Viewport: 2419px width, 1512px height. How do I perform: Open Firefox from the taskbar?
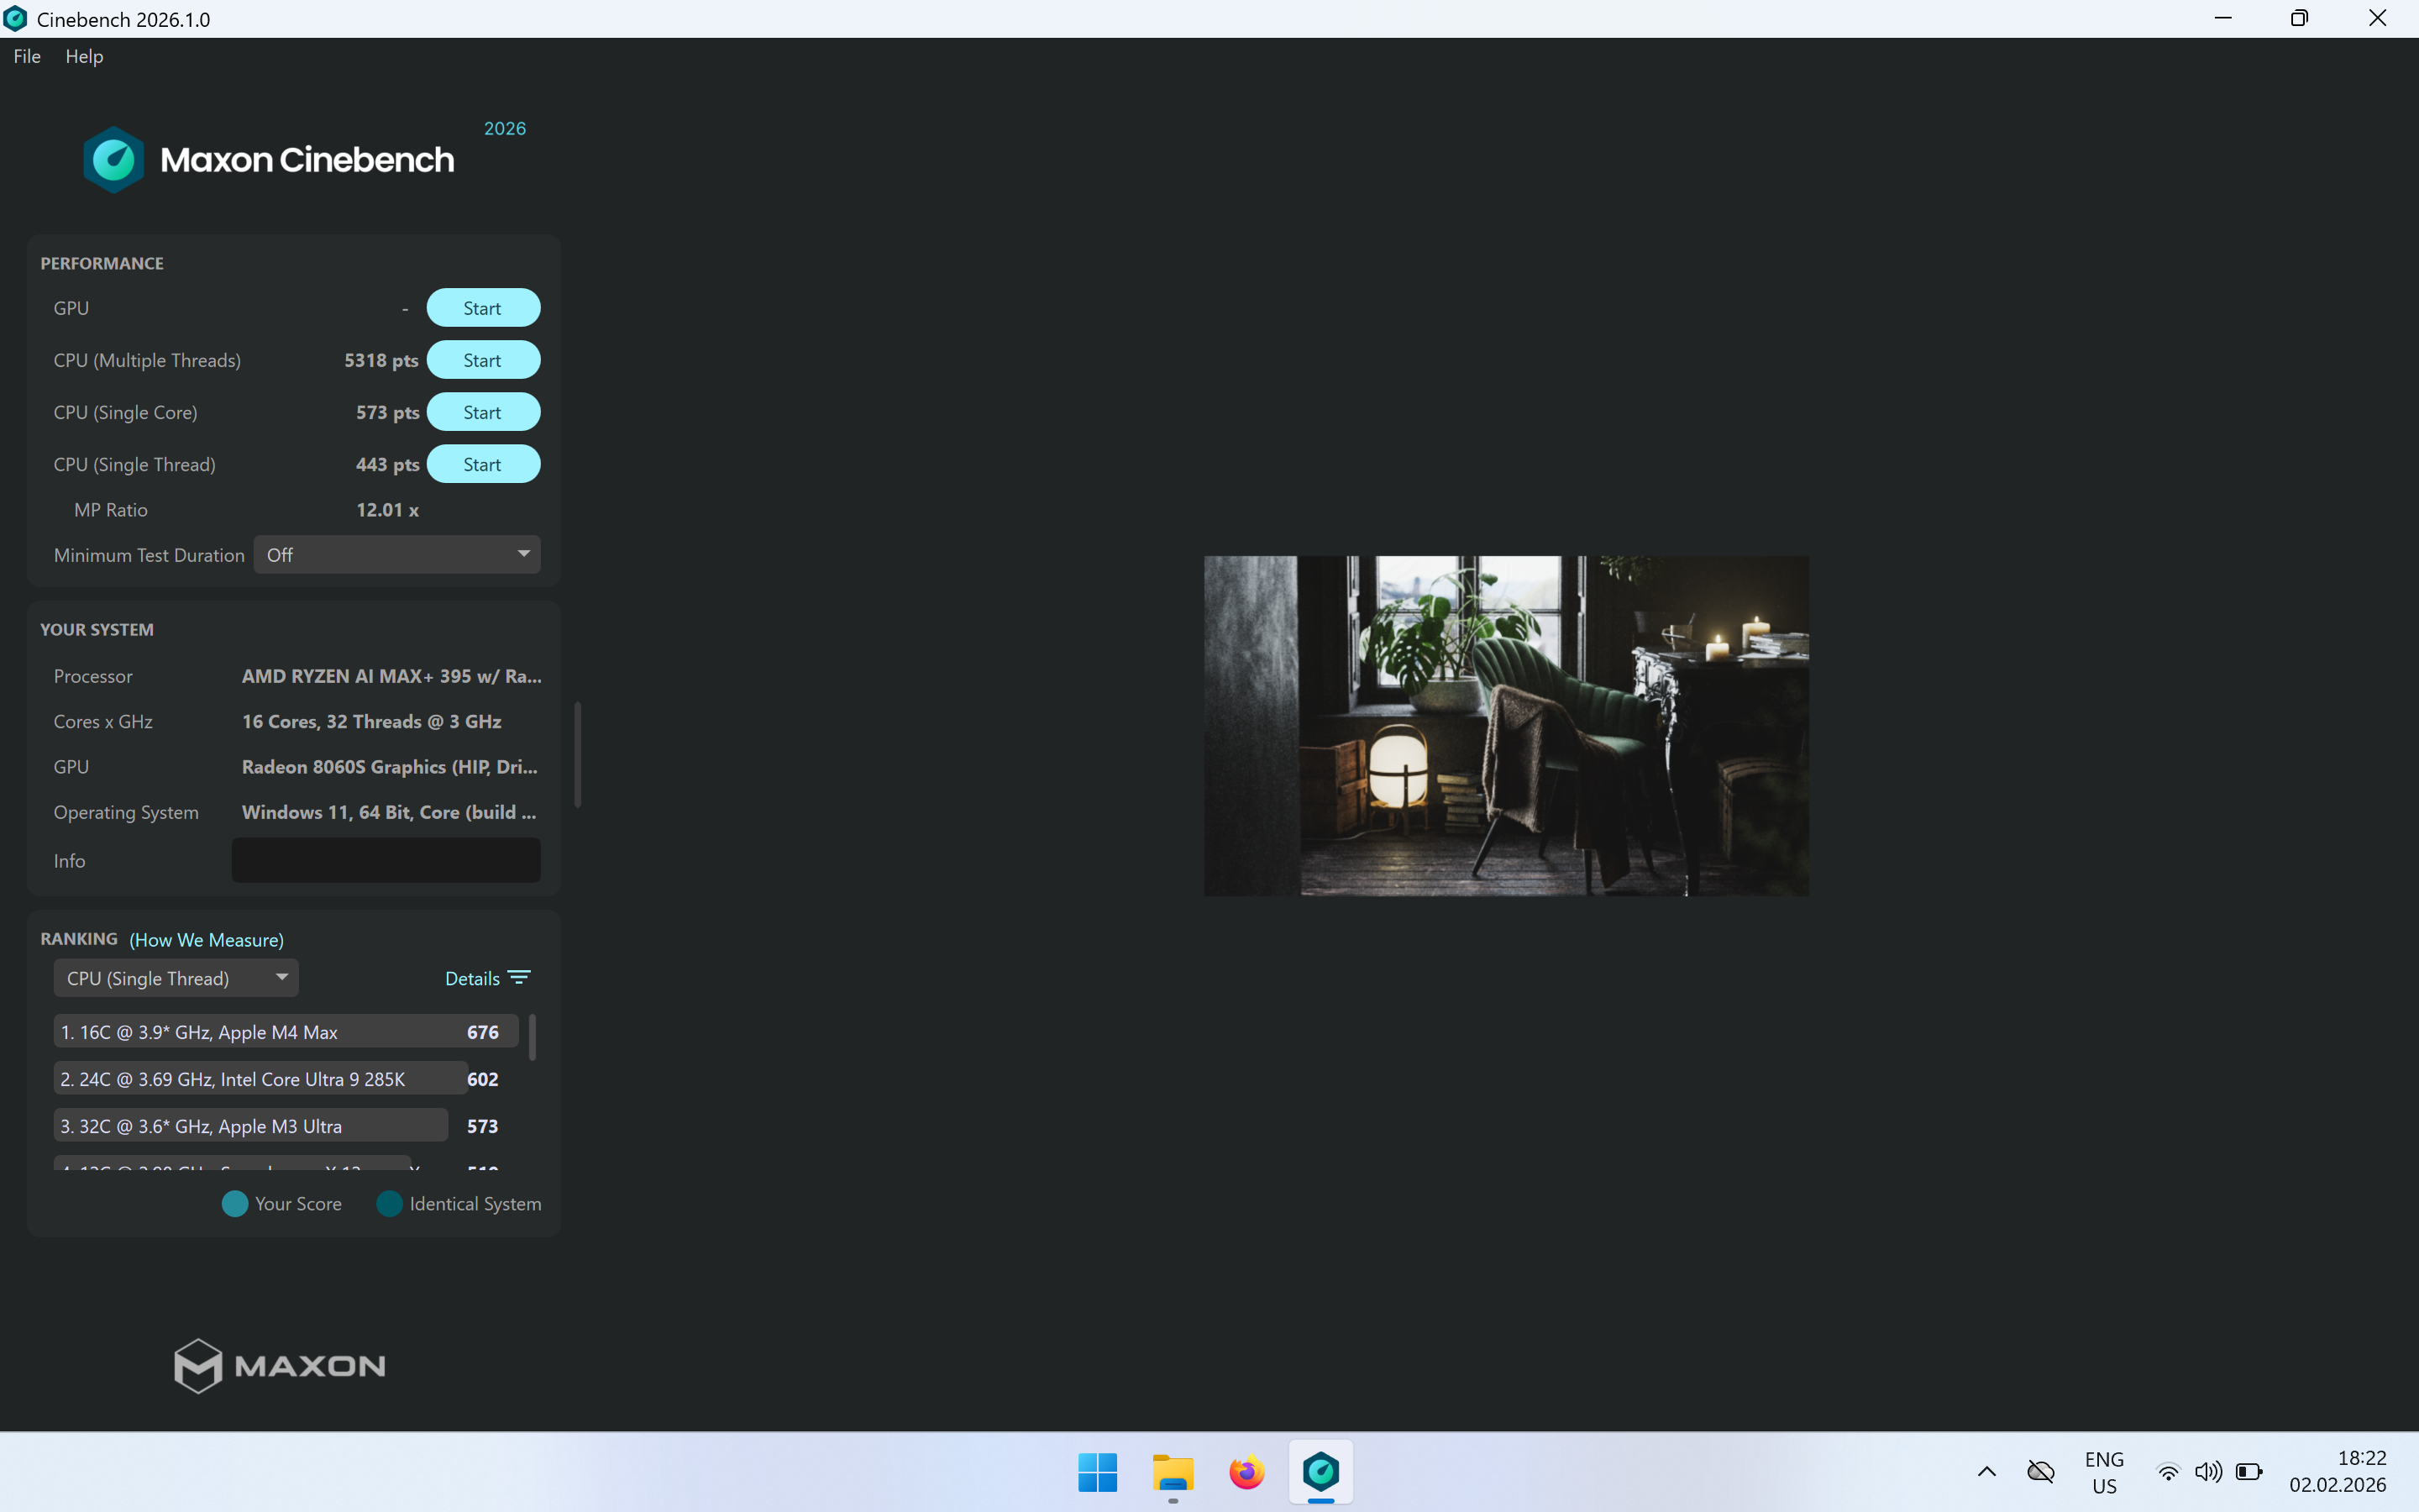[x=1246, y=1472]
